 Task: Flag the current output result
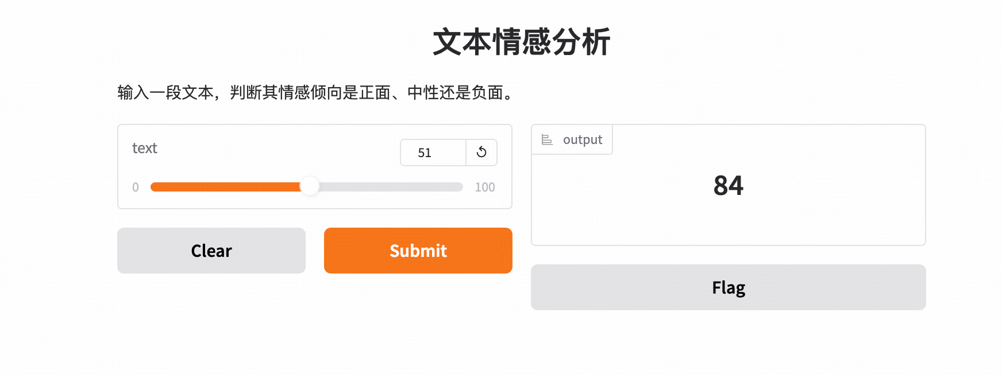[x=728, y=287]
